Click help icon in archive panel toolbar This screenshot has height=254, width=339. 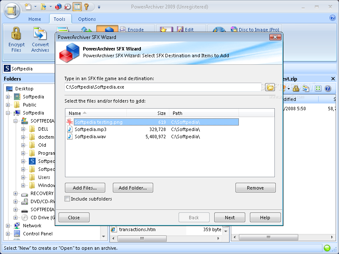(328, 88)
